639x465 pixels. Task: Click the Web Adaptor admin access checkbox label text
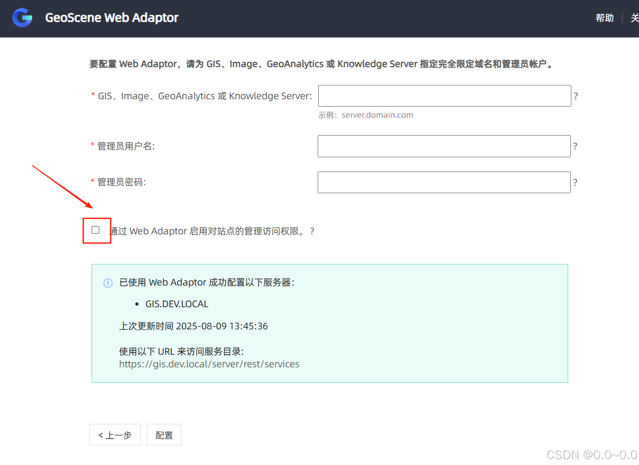click(x=208, y=231)
